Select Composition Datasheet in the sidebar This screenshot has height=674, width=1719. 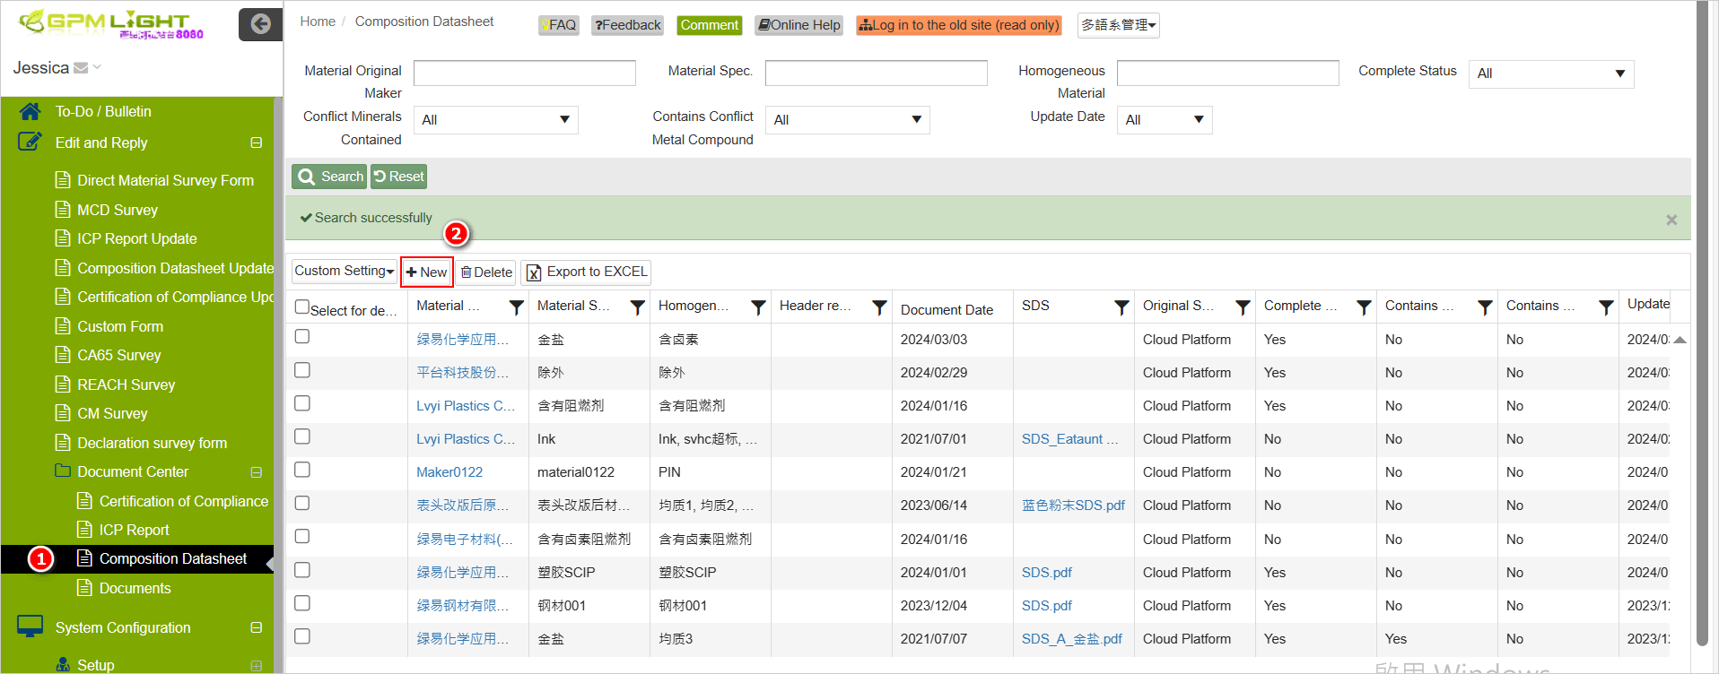click(x=172, y=558)
